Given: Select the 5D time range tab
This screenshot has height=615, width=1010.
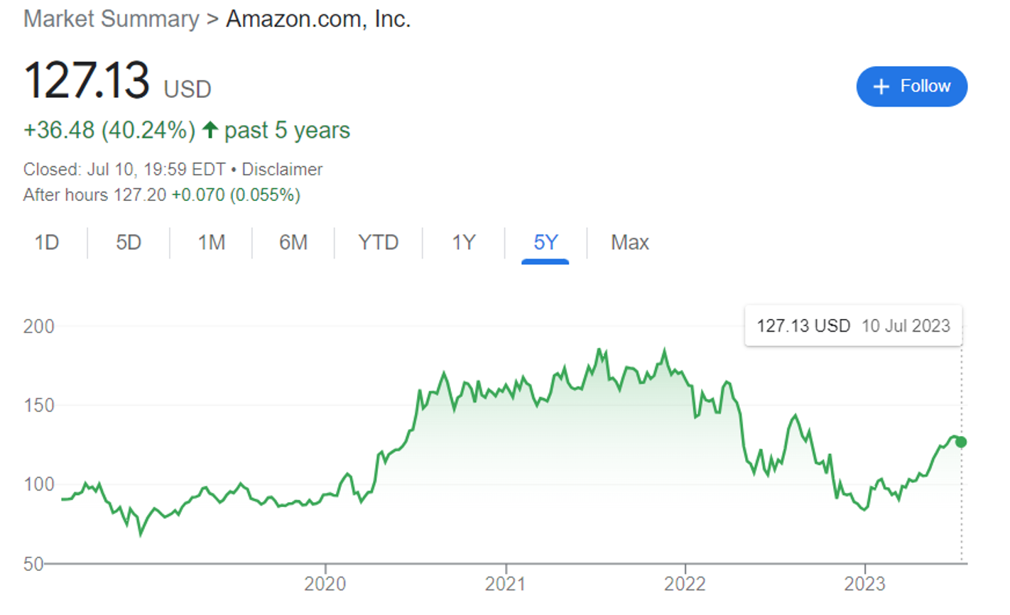Looking at the screenshot, I should coord(129,243).
